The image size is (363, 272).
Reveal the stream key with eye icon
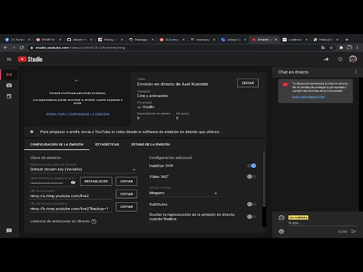73,182
